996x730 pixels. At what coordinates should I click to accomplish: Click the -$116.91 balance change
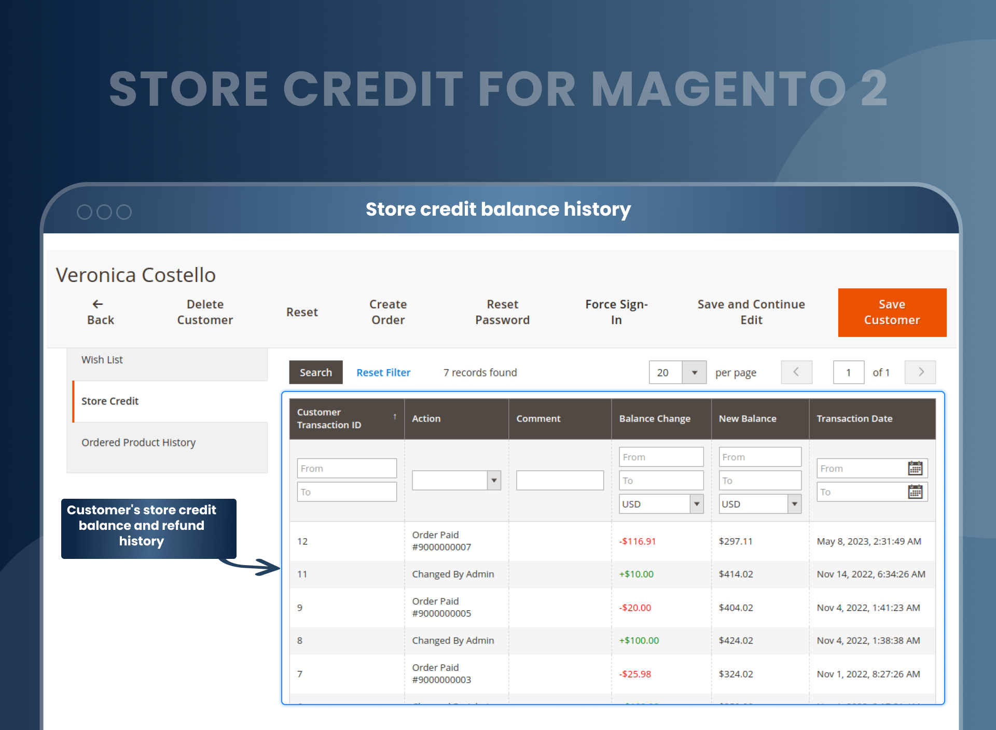click(638, 541)
